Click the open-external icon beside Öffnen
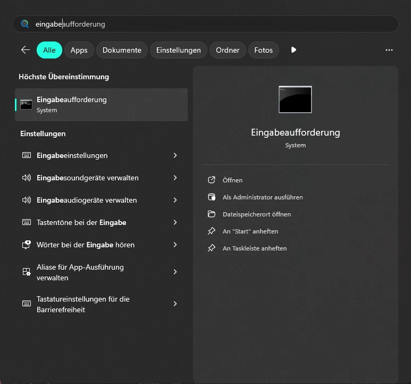The width and height of the screenshot is (411, 384). [x=212, y=180]
